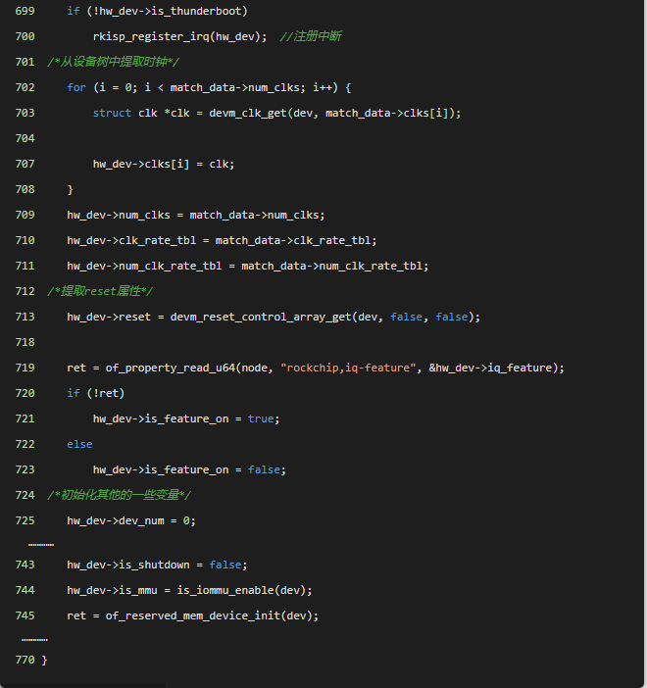Click line number 699
This screenshot has width=647, height=688.
[x=25, y=11]
